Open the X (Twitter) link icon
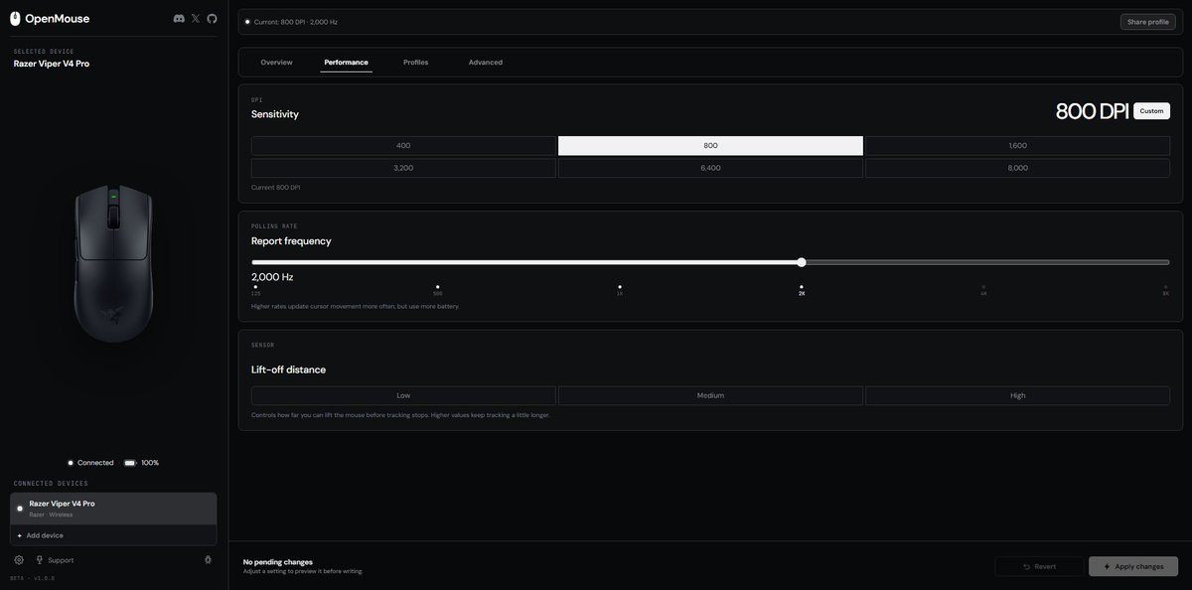 (x=196, y=18)
